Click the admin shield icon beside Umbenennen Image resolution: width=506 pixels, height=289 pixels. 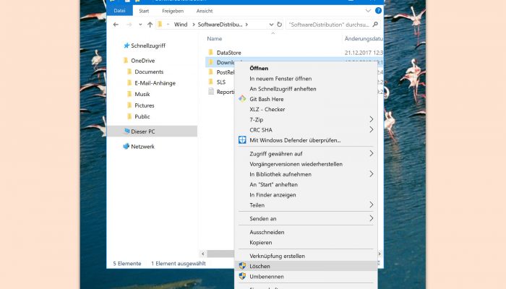pyautogui.click(x=242, y=277)
